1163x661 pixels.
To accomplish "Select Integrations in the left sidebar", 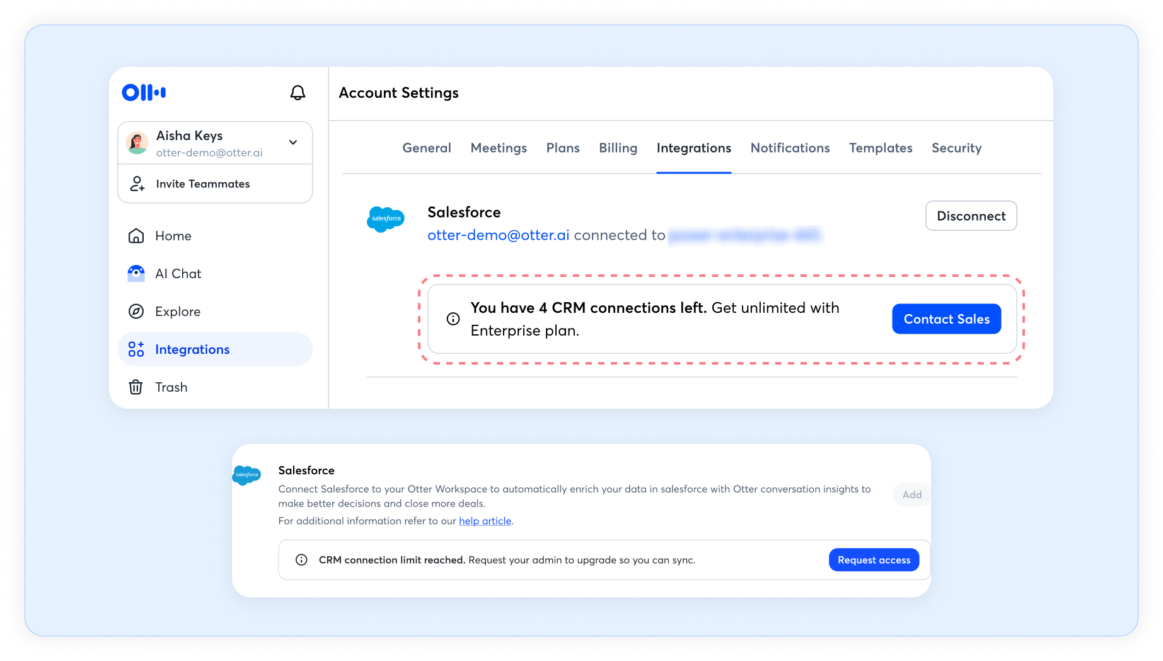I will pos(215,349).
